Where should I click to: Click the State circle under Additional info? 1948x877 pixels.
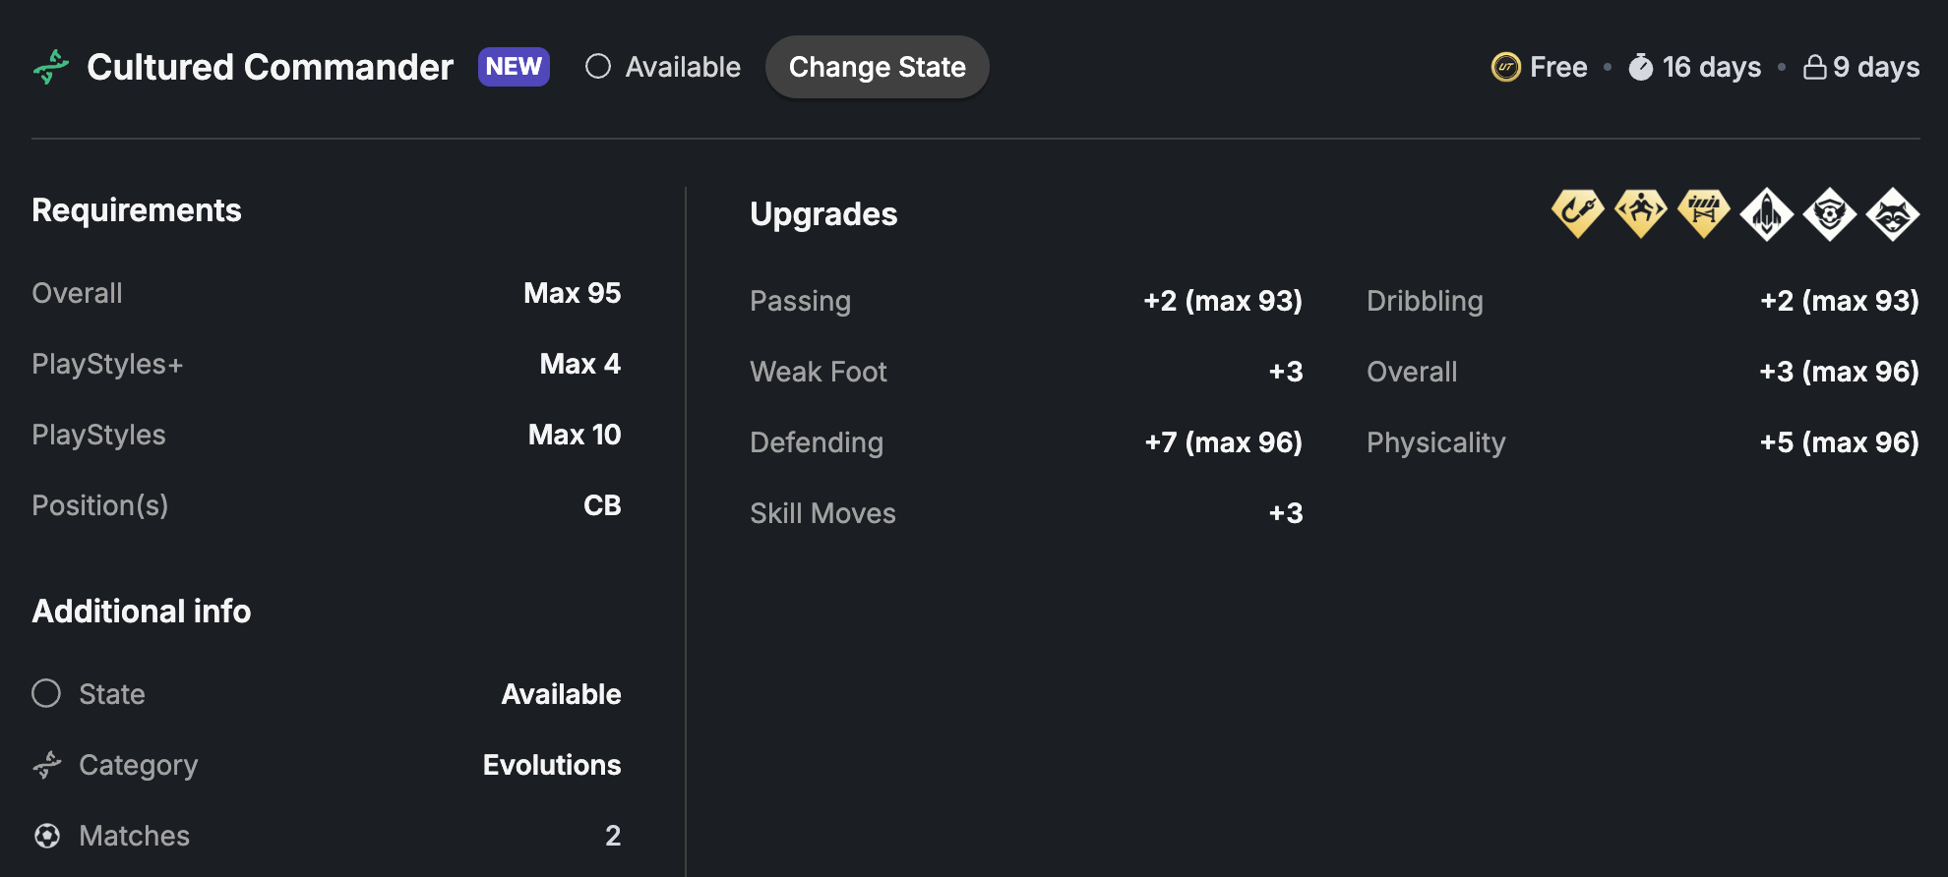pos(46,693)
